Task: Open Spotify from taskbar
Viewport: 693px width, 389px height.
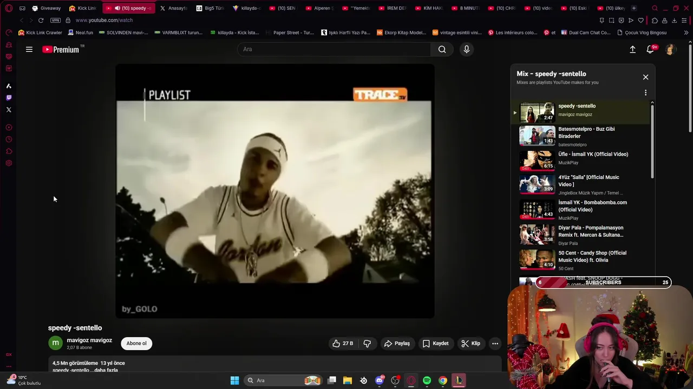Action: 427,380
